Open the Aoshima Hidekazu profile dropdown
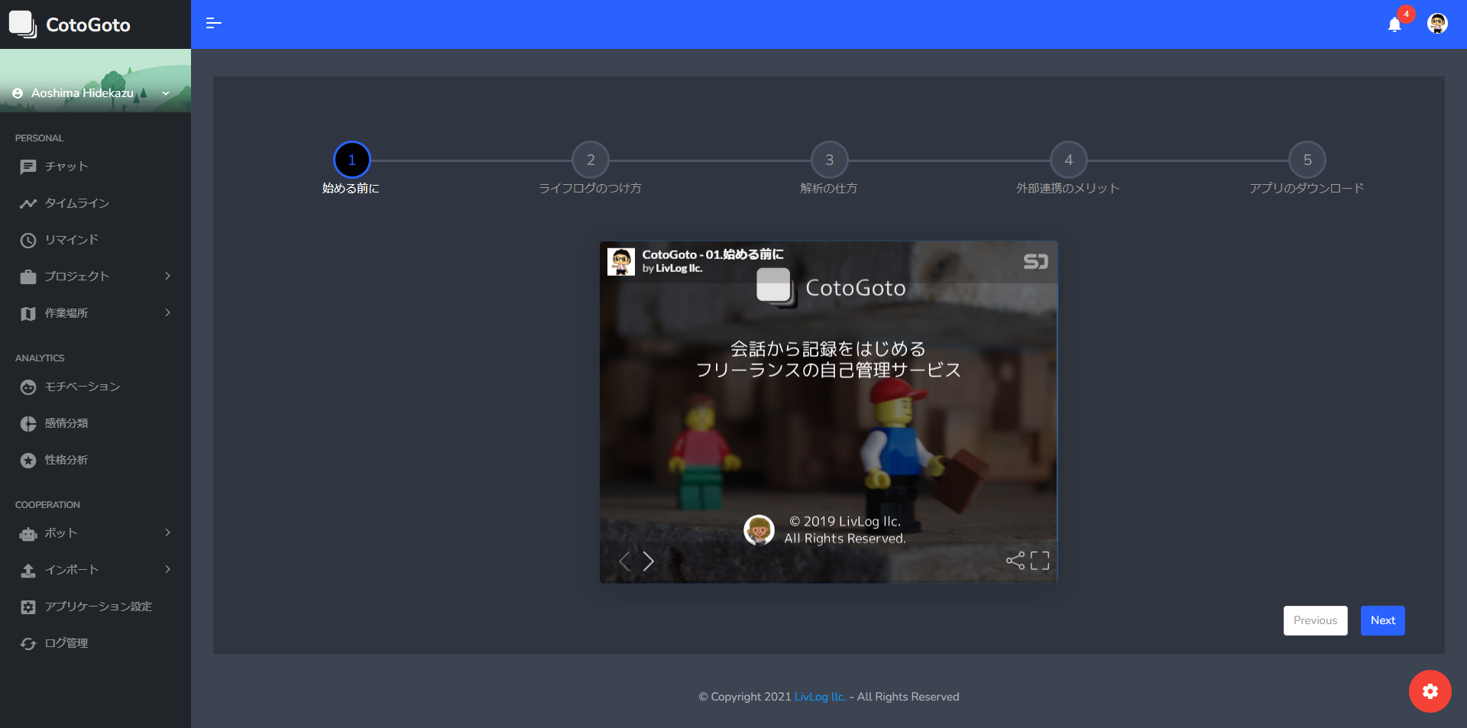 tap(92, 93)
